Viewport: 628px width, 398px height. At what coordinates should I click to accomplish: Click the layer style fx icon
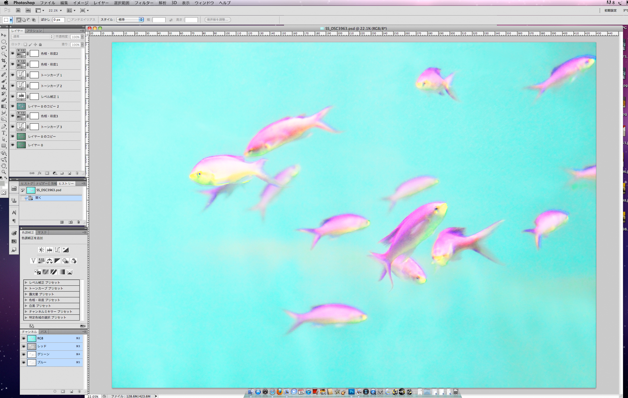pyautogui.click(x=40, y=173)
